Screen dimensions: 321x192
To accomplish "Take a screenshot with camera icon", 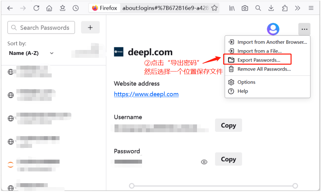I will [x=245, y=8].
